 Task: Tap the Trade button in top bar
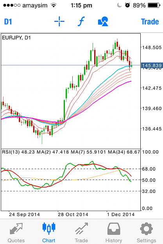point(150,21)
